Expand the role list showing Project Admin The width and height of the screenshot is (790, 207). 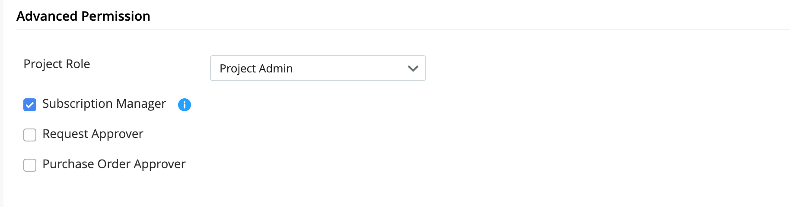(318, 68)
